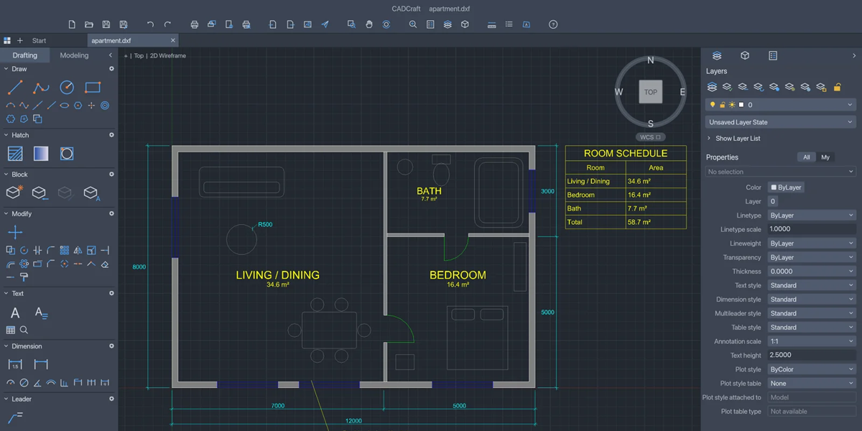Toggle the lock on layer 0
Image resolution: width=862 pixels, height=431 pixels.
tap(722, 105)
